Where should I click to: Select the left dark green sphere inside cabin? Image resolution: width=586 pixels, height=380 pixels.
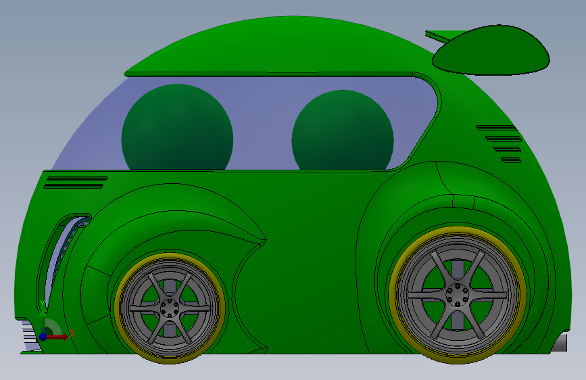[x=177, y=127]
